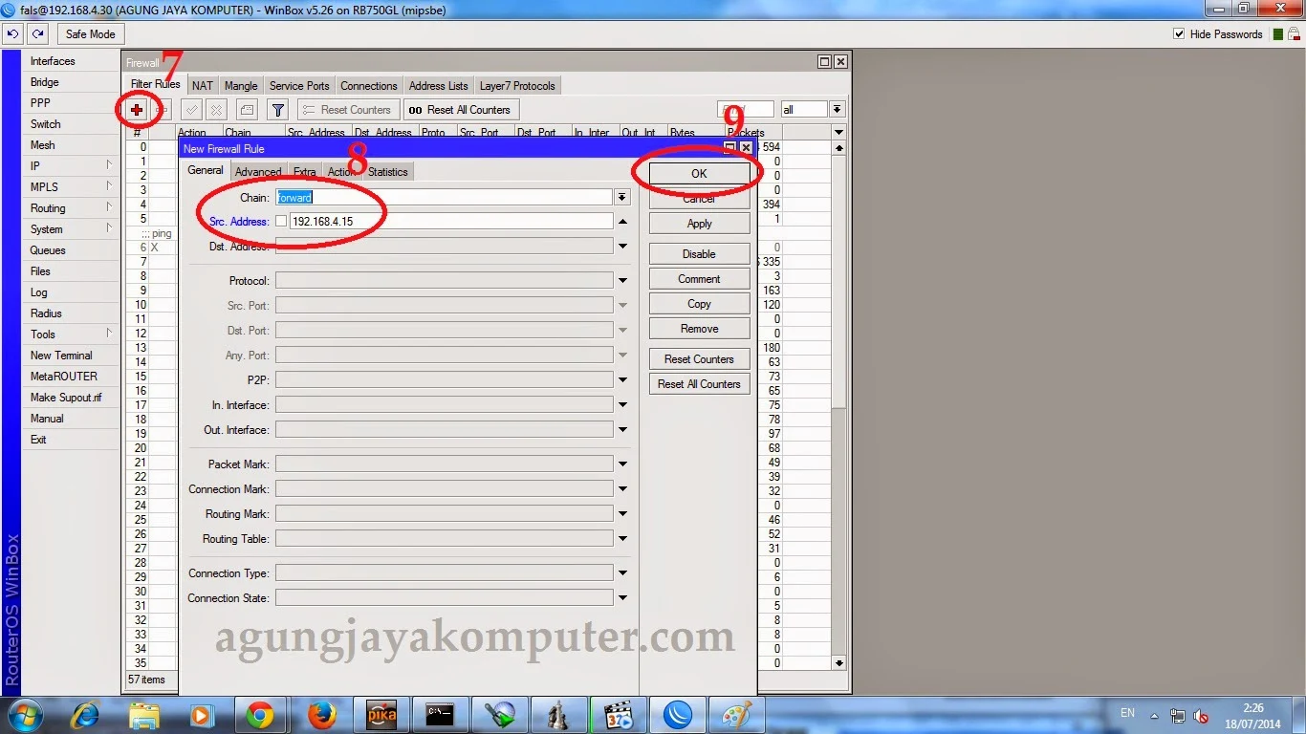Open the filter funnel icon in Firewall toolbar
1306x734 pixels.
pos(277,110)
